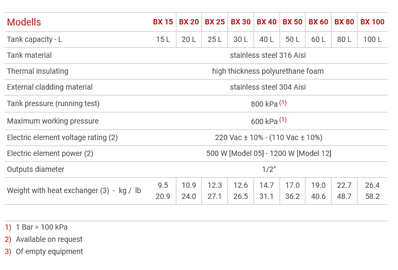The image size is (398, 270).
Task: Select the 500 W - 1200 W power value
Action: coord(268,153)
